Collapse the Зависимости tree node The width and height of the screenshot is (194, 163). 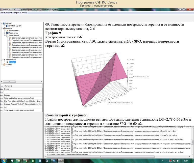[5, 36]
